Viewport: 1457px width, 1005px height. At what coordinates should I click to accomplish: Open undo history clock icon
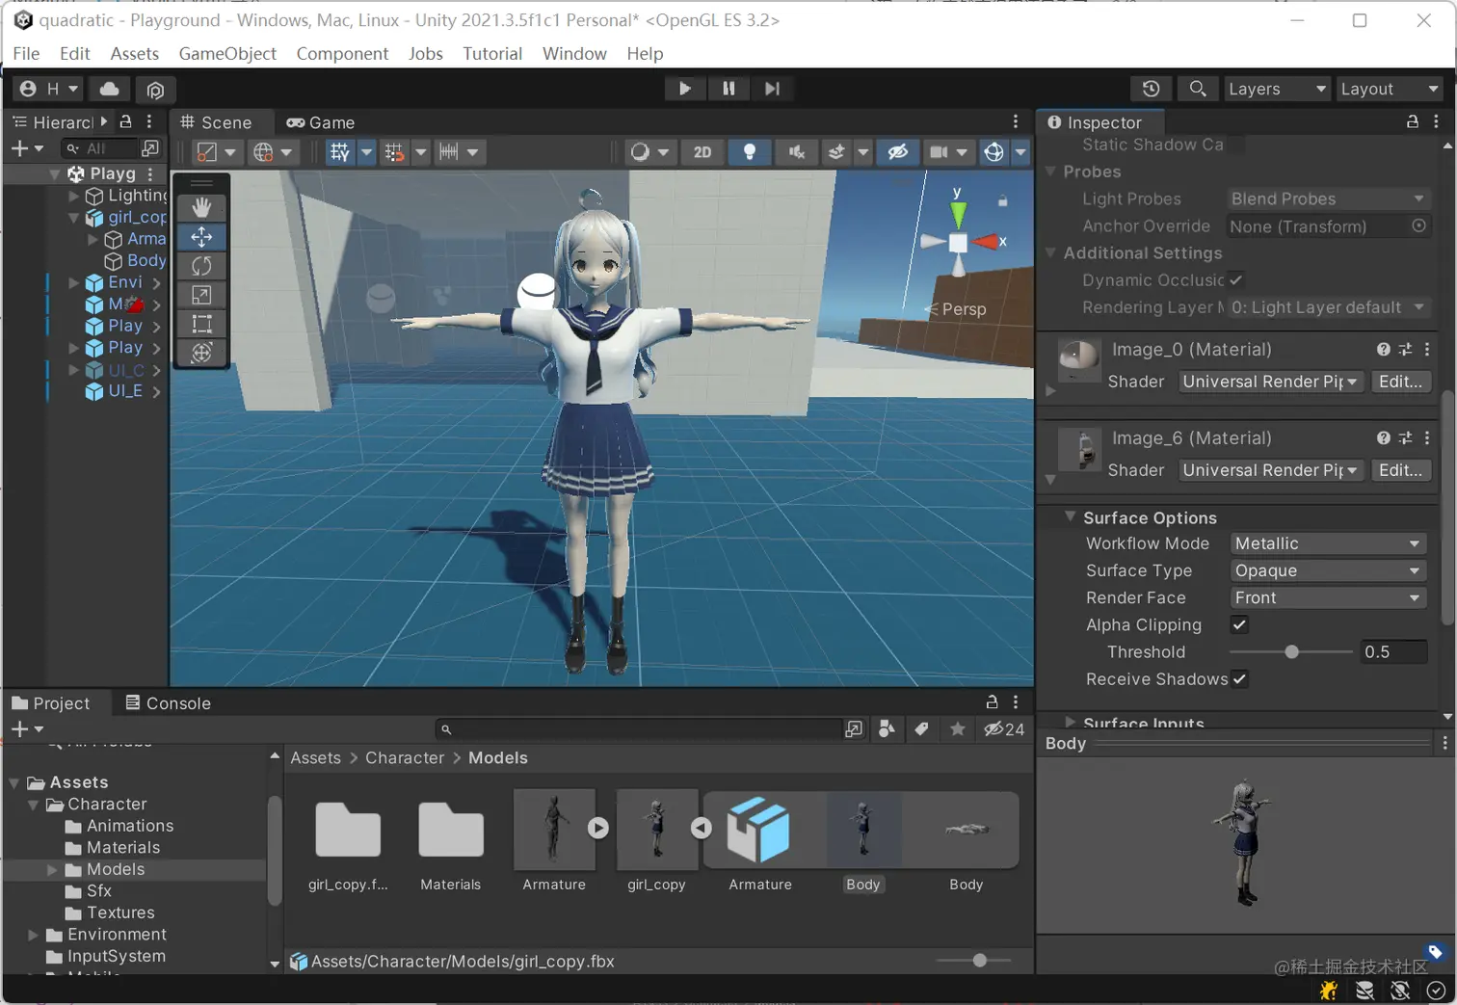pyautogui.click(x=1151, y=89)
